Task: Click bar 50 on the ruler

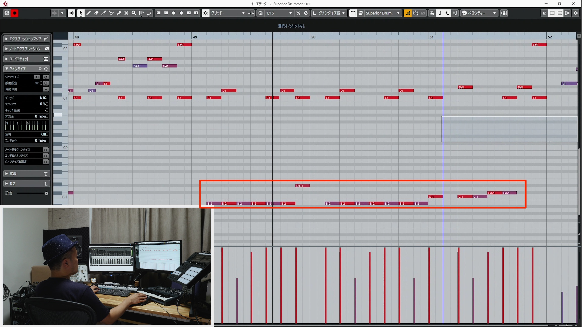Action: [x=313, y=37]
